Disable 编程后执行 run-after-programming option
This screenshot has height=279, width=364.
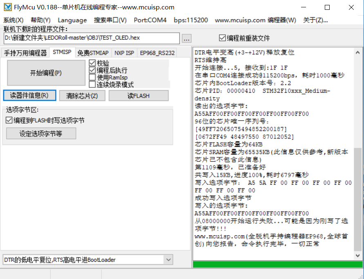93,70
